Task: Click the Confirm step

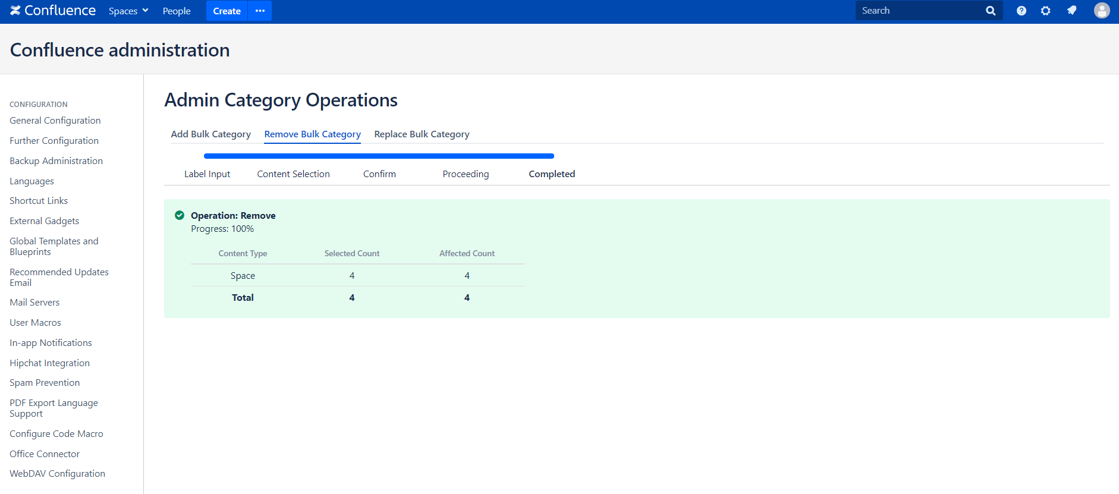Action: 379,174
